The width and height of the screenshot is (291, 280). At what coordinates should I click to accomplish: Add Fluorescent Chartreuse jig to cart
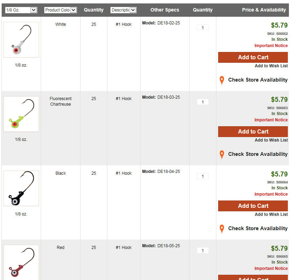tap(253, 131)
